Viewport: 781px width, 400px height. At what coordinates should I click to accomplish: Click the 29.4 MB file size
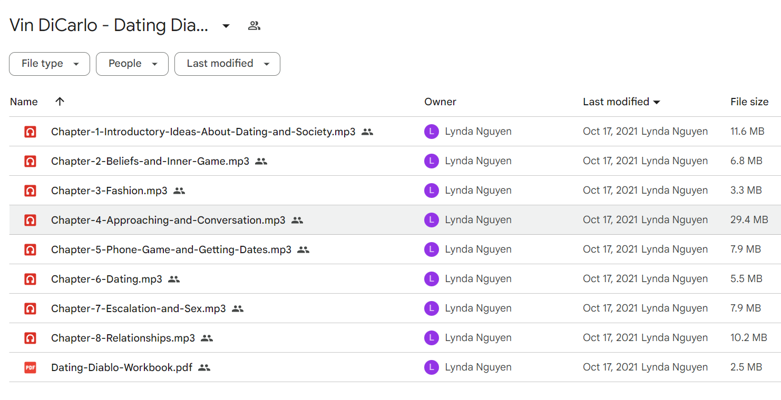(749, 220)
